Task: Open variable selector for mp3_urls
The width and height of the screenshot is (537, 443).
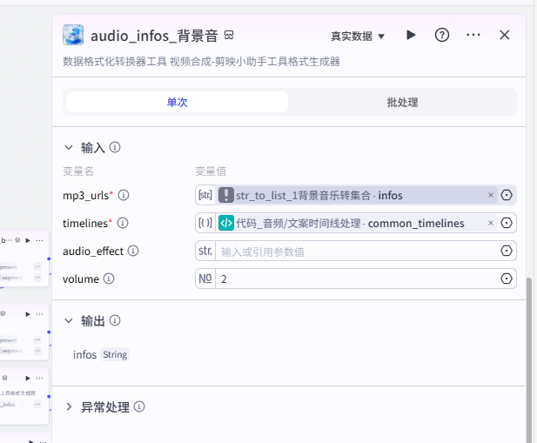Action: coord(507,195)
